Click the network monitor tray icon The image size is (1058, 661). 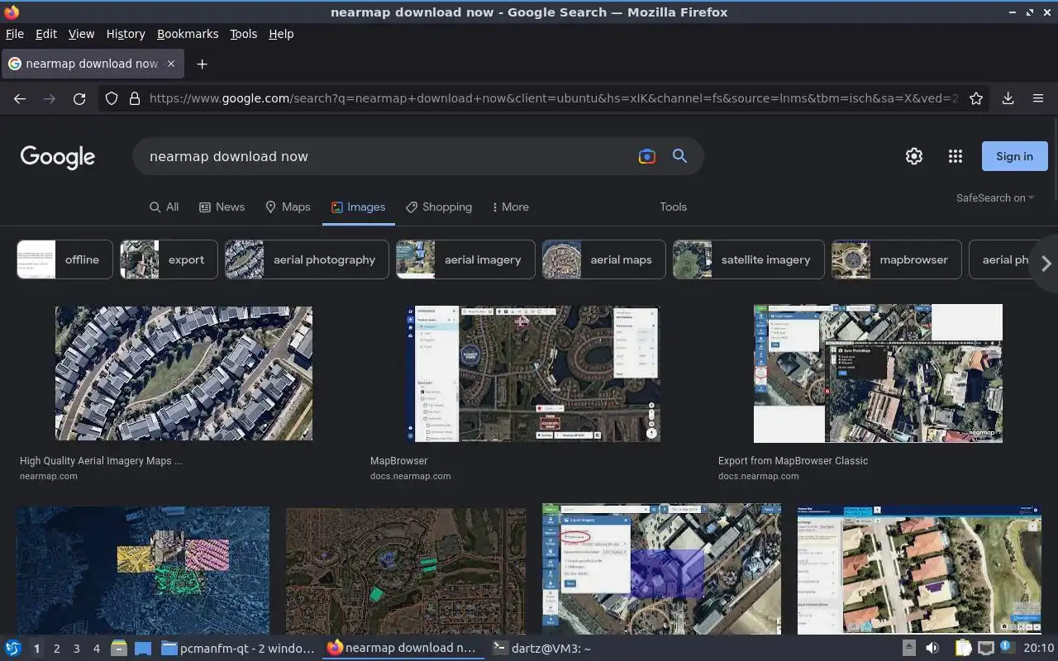click(x=985, y=649)
